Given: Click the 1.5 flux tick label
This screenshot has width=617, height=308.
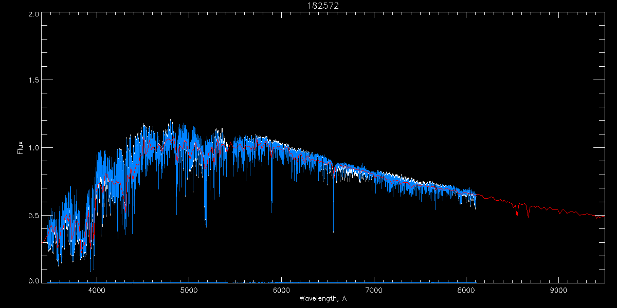Looking at the screenshot, I should pos(34,81).
